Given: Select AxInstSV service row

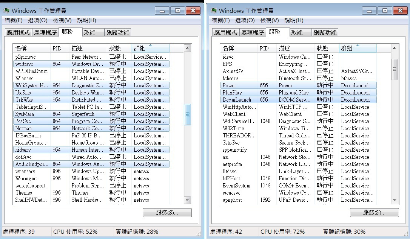Looking at the screenshot, I should tap(299, 71).
